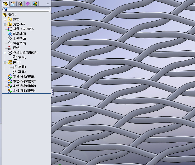
Task: Show more manager tabs with double chevron
Action: (48, 4)
